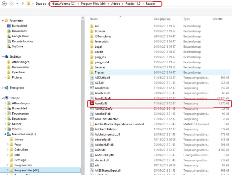The height and width of the screenshot is (175, 232).
Task: Select the PerfLogs folder in tree
Action: point(20,160)
